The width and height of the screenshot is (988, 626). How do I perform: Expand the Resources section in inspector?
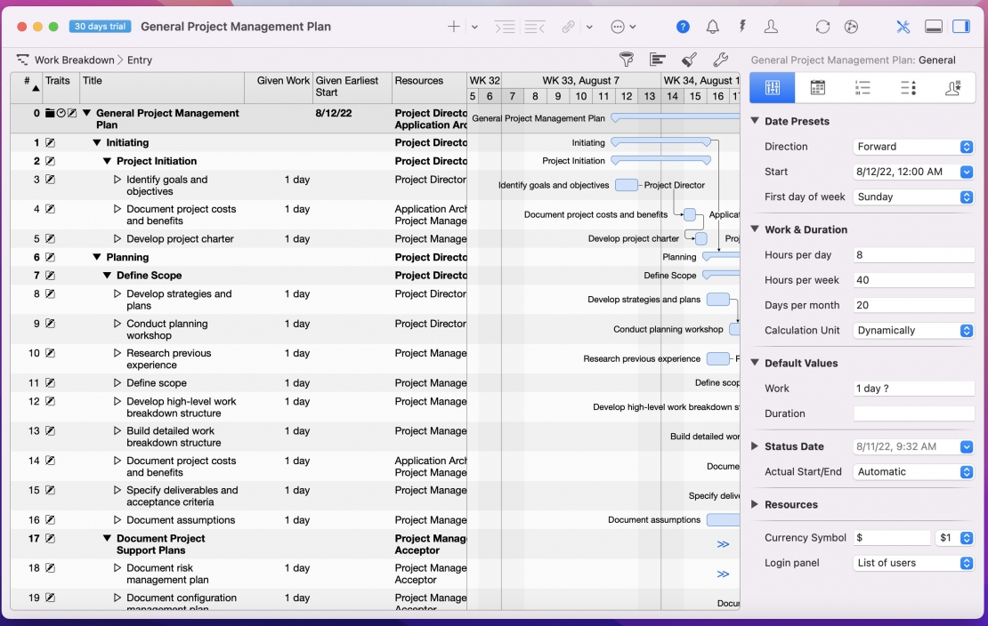756,504
